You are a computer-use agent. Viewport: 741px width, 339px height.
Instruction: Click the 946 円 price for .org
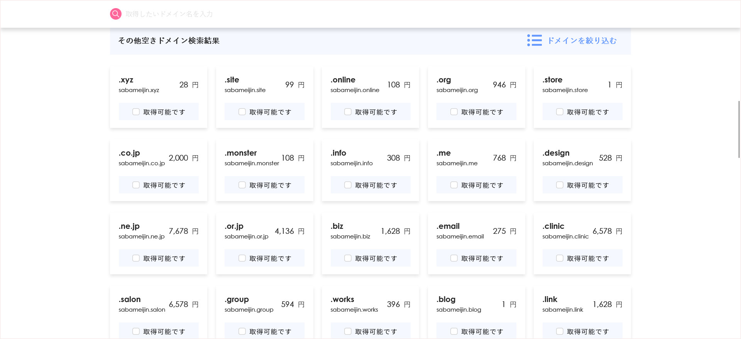pos(504,85)
